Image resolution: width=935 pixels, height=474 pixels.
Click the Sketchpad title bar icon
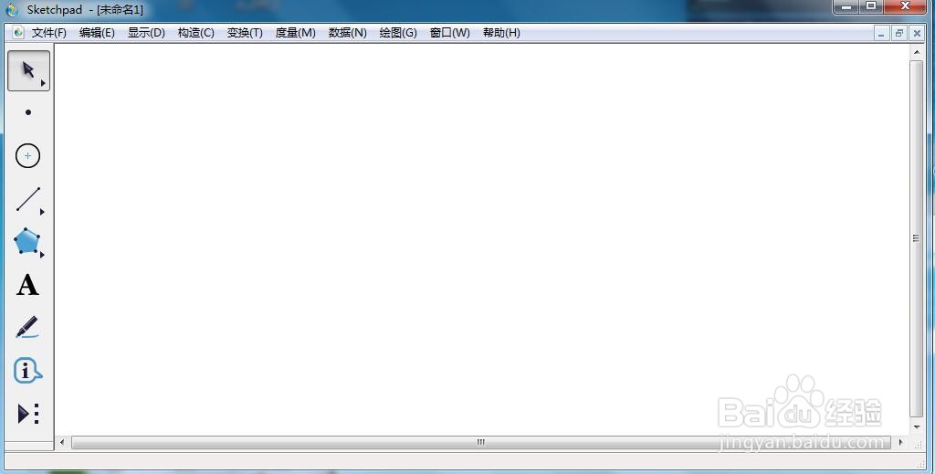(x=12, y=9)
